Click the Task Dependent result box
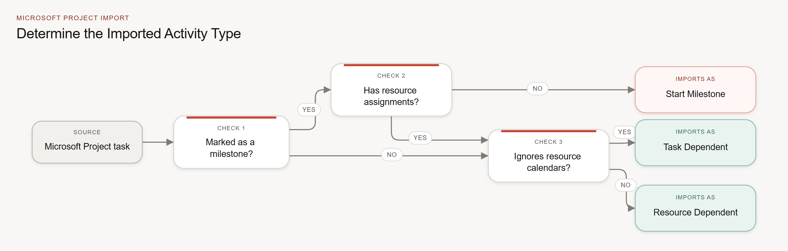This screenshot has height=251, width=788. coord(695,142)
